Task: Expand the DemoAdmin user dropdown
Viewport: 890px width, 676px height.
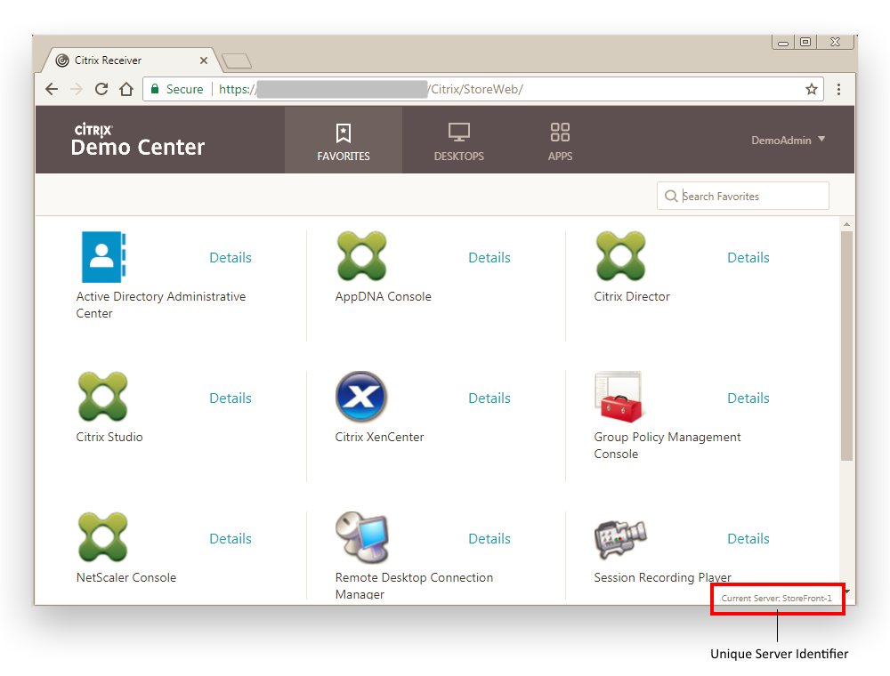Action: click(x=788, y=140)
